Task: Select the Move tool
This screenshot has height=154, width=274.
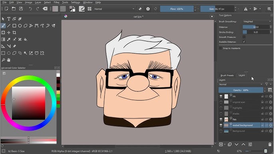Action: (x=8, y=33)
